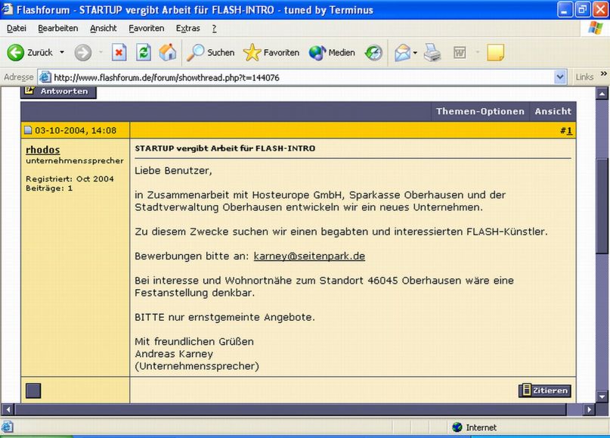
Task: Click the grey Forward arrow button
Action: (83, 52)
